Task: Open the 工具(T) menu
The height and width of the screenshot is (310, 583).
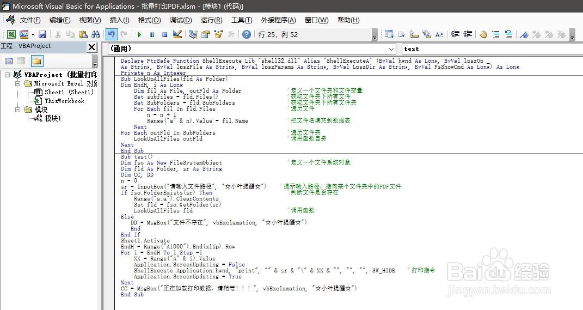Action: click(242, 20)
